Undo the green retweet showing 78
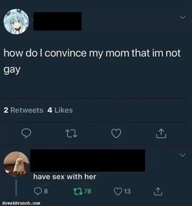The height and width of the screenshot is (206, 192). point(82,191)
